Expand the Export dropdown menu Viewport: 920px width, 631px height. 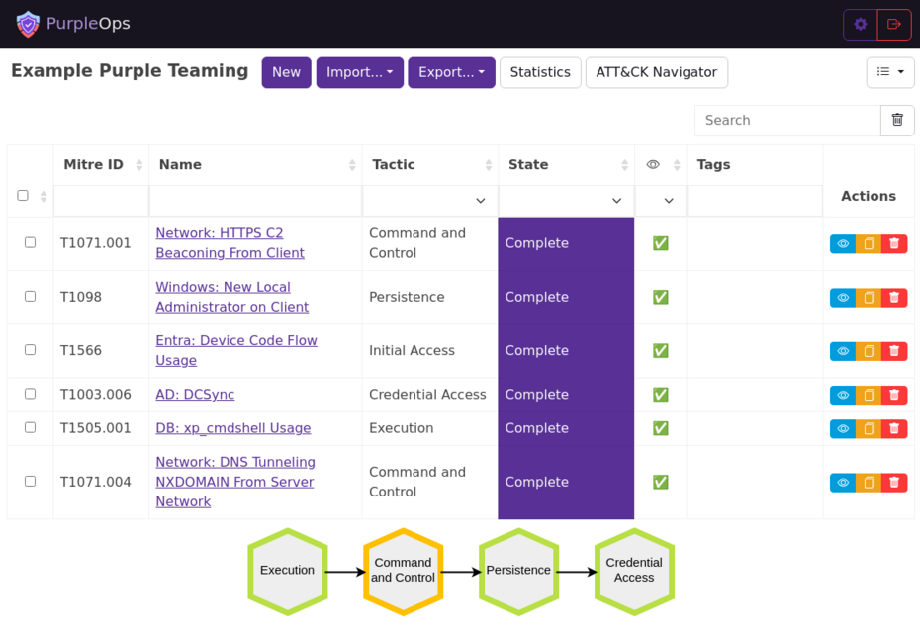pyautogui.click(x=451, y=72)
